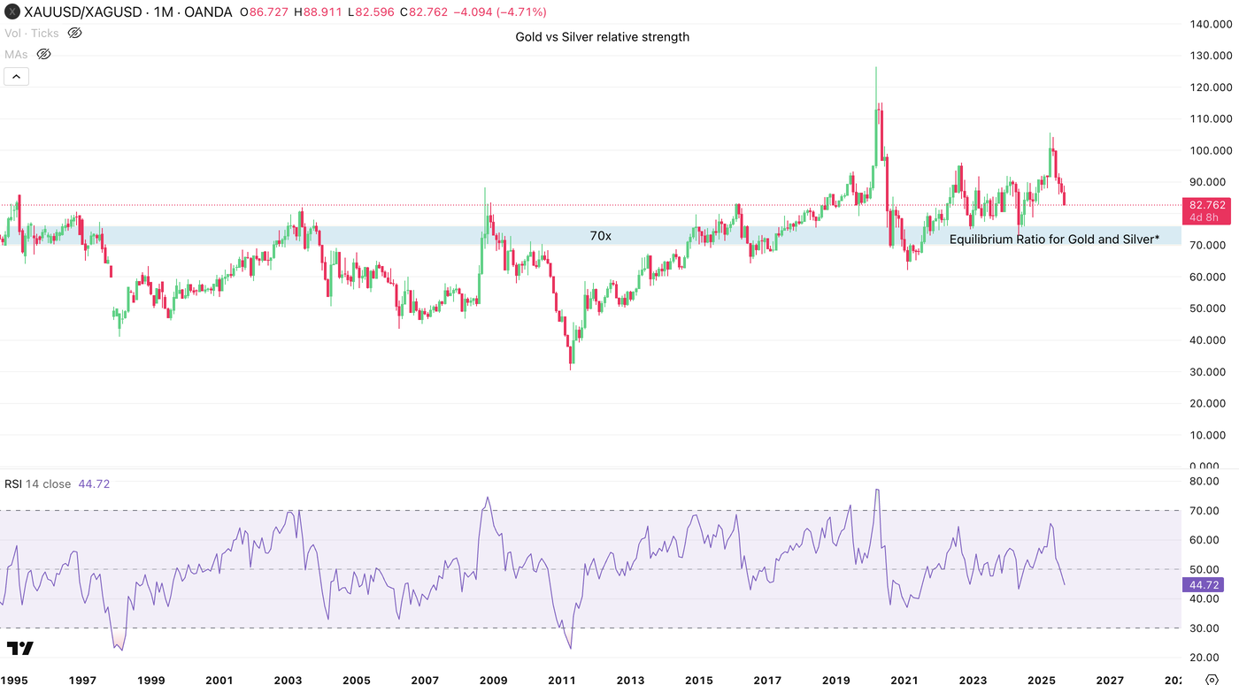Click the 70.00 level on RSI scale
Image resolution: width=1239 pixels, height=685 pixels.
(x=1206, y=510)
